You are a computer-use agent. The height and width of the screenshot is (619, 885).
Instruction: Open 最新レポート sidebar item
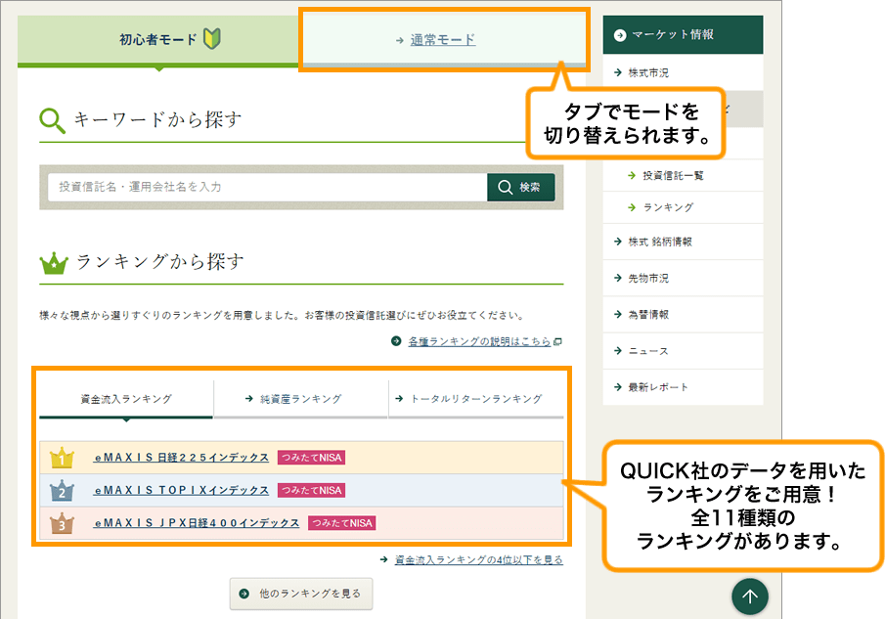tap(683, 387)
